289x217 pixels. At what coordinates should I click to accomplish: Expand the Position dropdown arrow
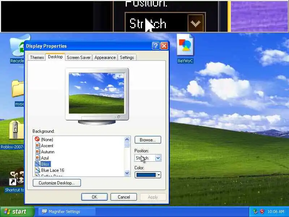[158, 158]
